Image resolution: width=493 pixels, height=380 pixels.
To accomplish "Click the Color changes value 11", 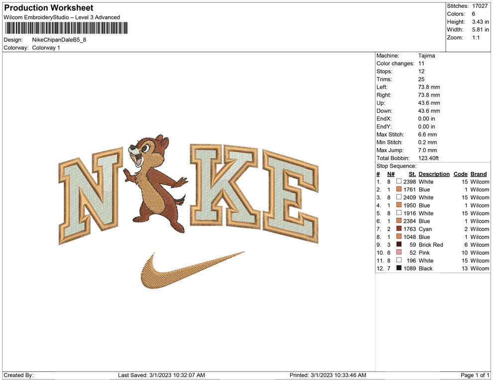I will (421, 64).
